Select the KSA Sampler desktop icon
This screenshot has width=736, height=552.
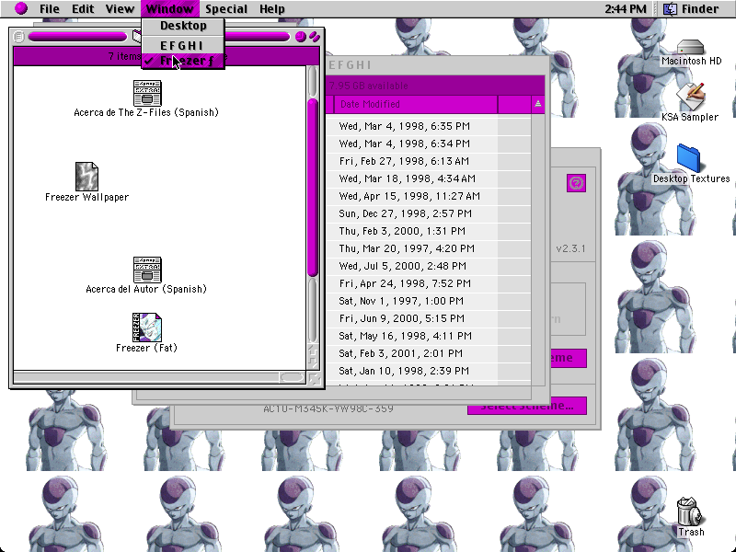click(691, 98)
